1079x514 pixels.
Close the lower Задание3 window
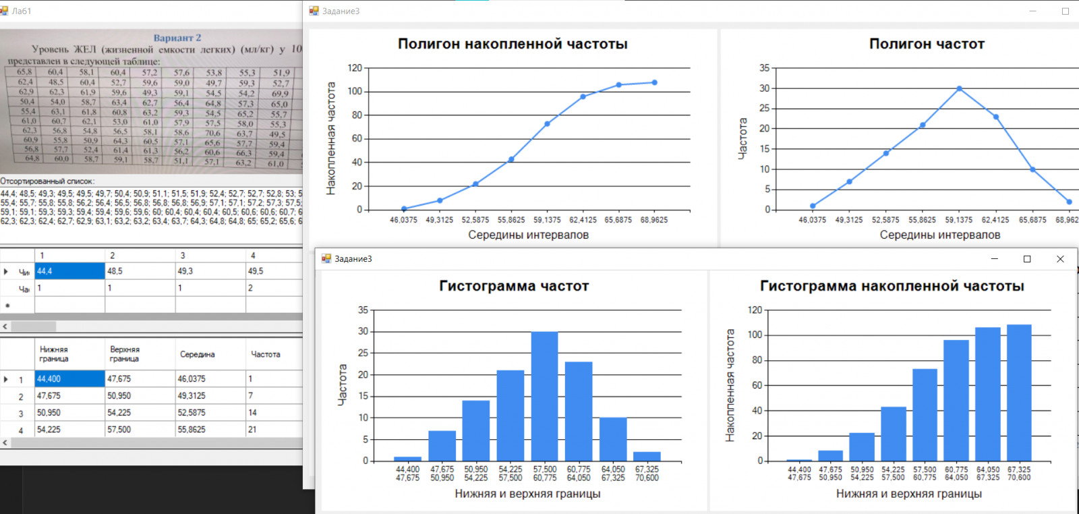click(1060, 259)
